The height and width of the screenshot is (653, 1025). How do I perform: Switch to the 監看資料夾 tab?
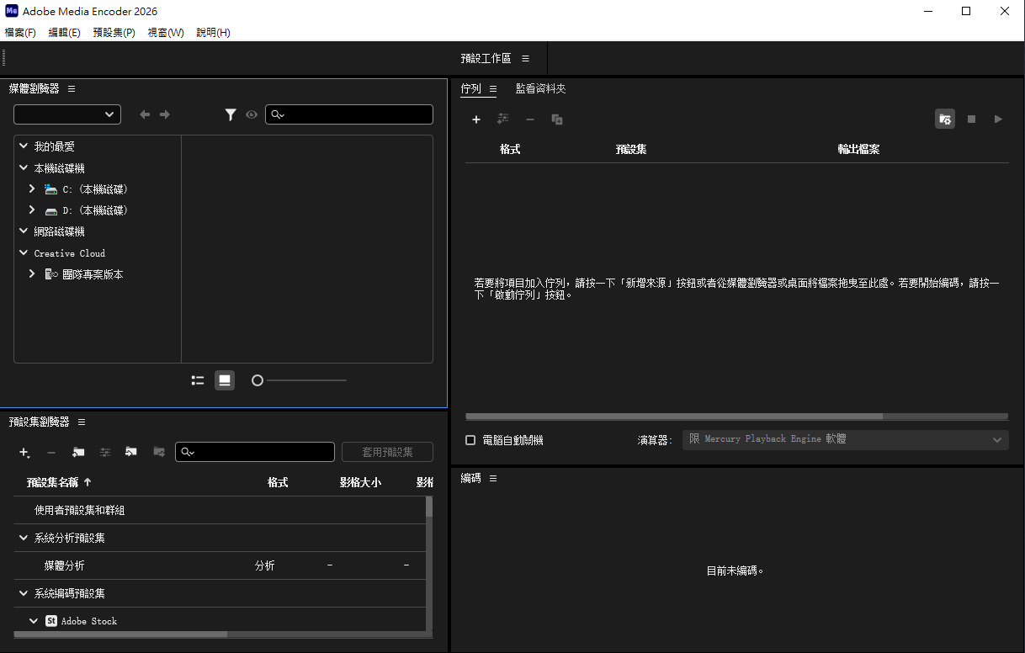tap(540, 88)
